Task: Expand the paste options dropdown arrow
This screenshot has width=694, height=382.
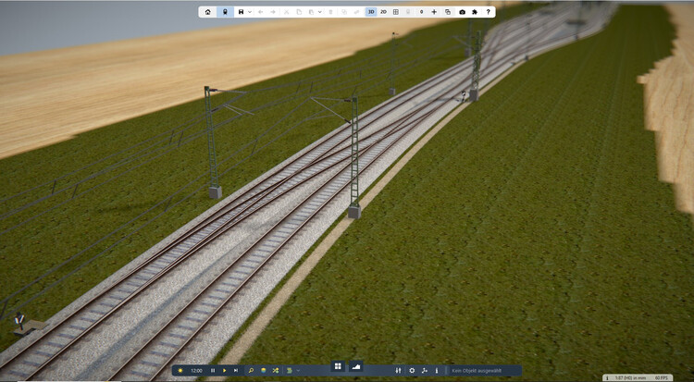Action: (x=319, y=12)
